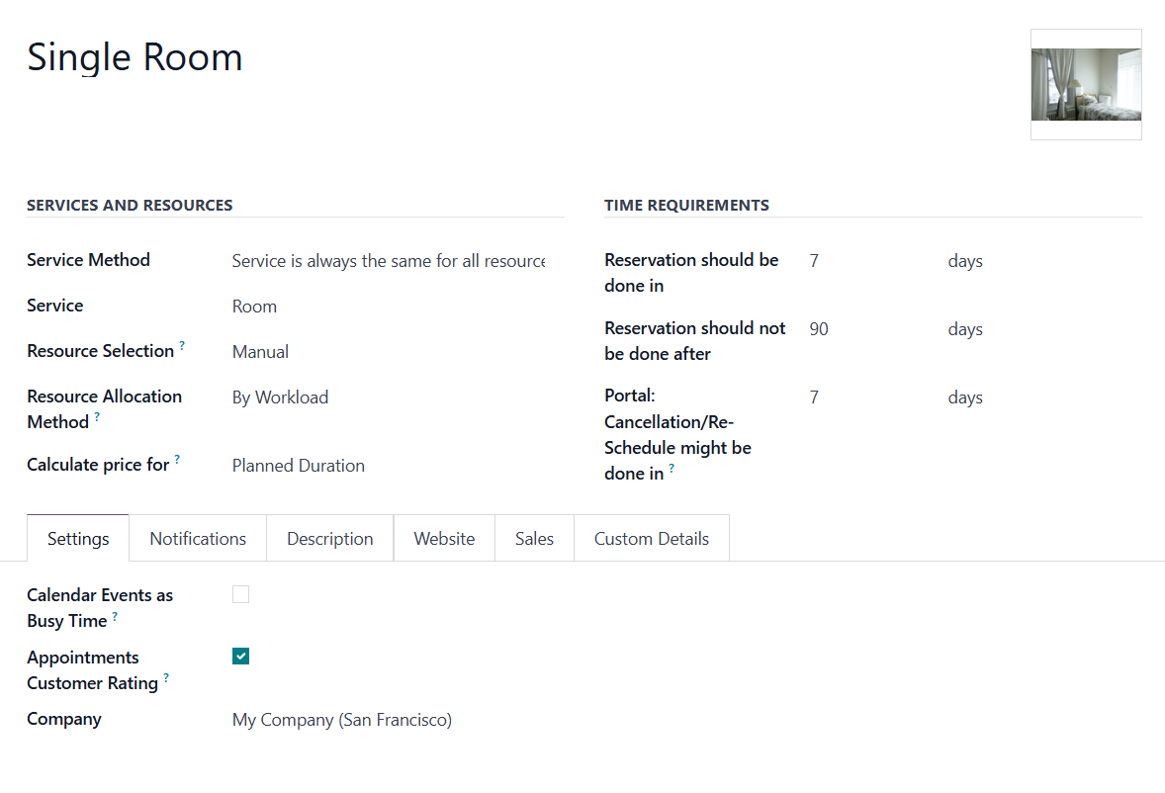Screen dimensions: 1165x793
Task: Click the Reservation should not be done after value 90
Action: pos(819,329)
